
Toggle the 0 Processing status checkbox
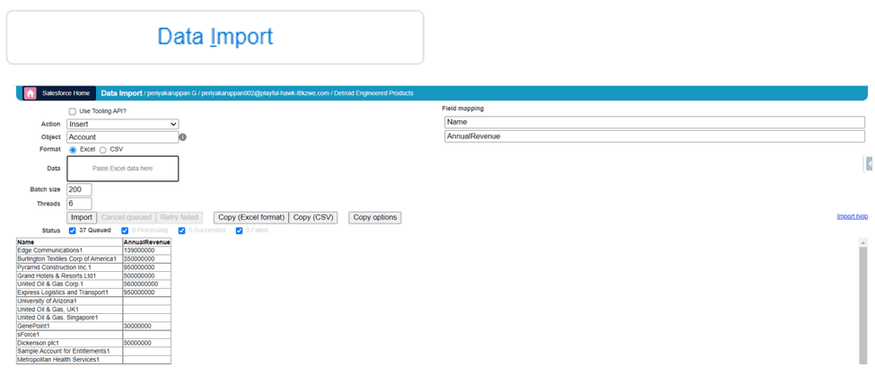pyautogui.click(x=125, y=231)
